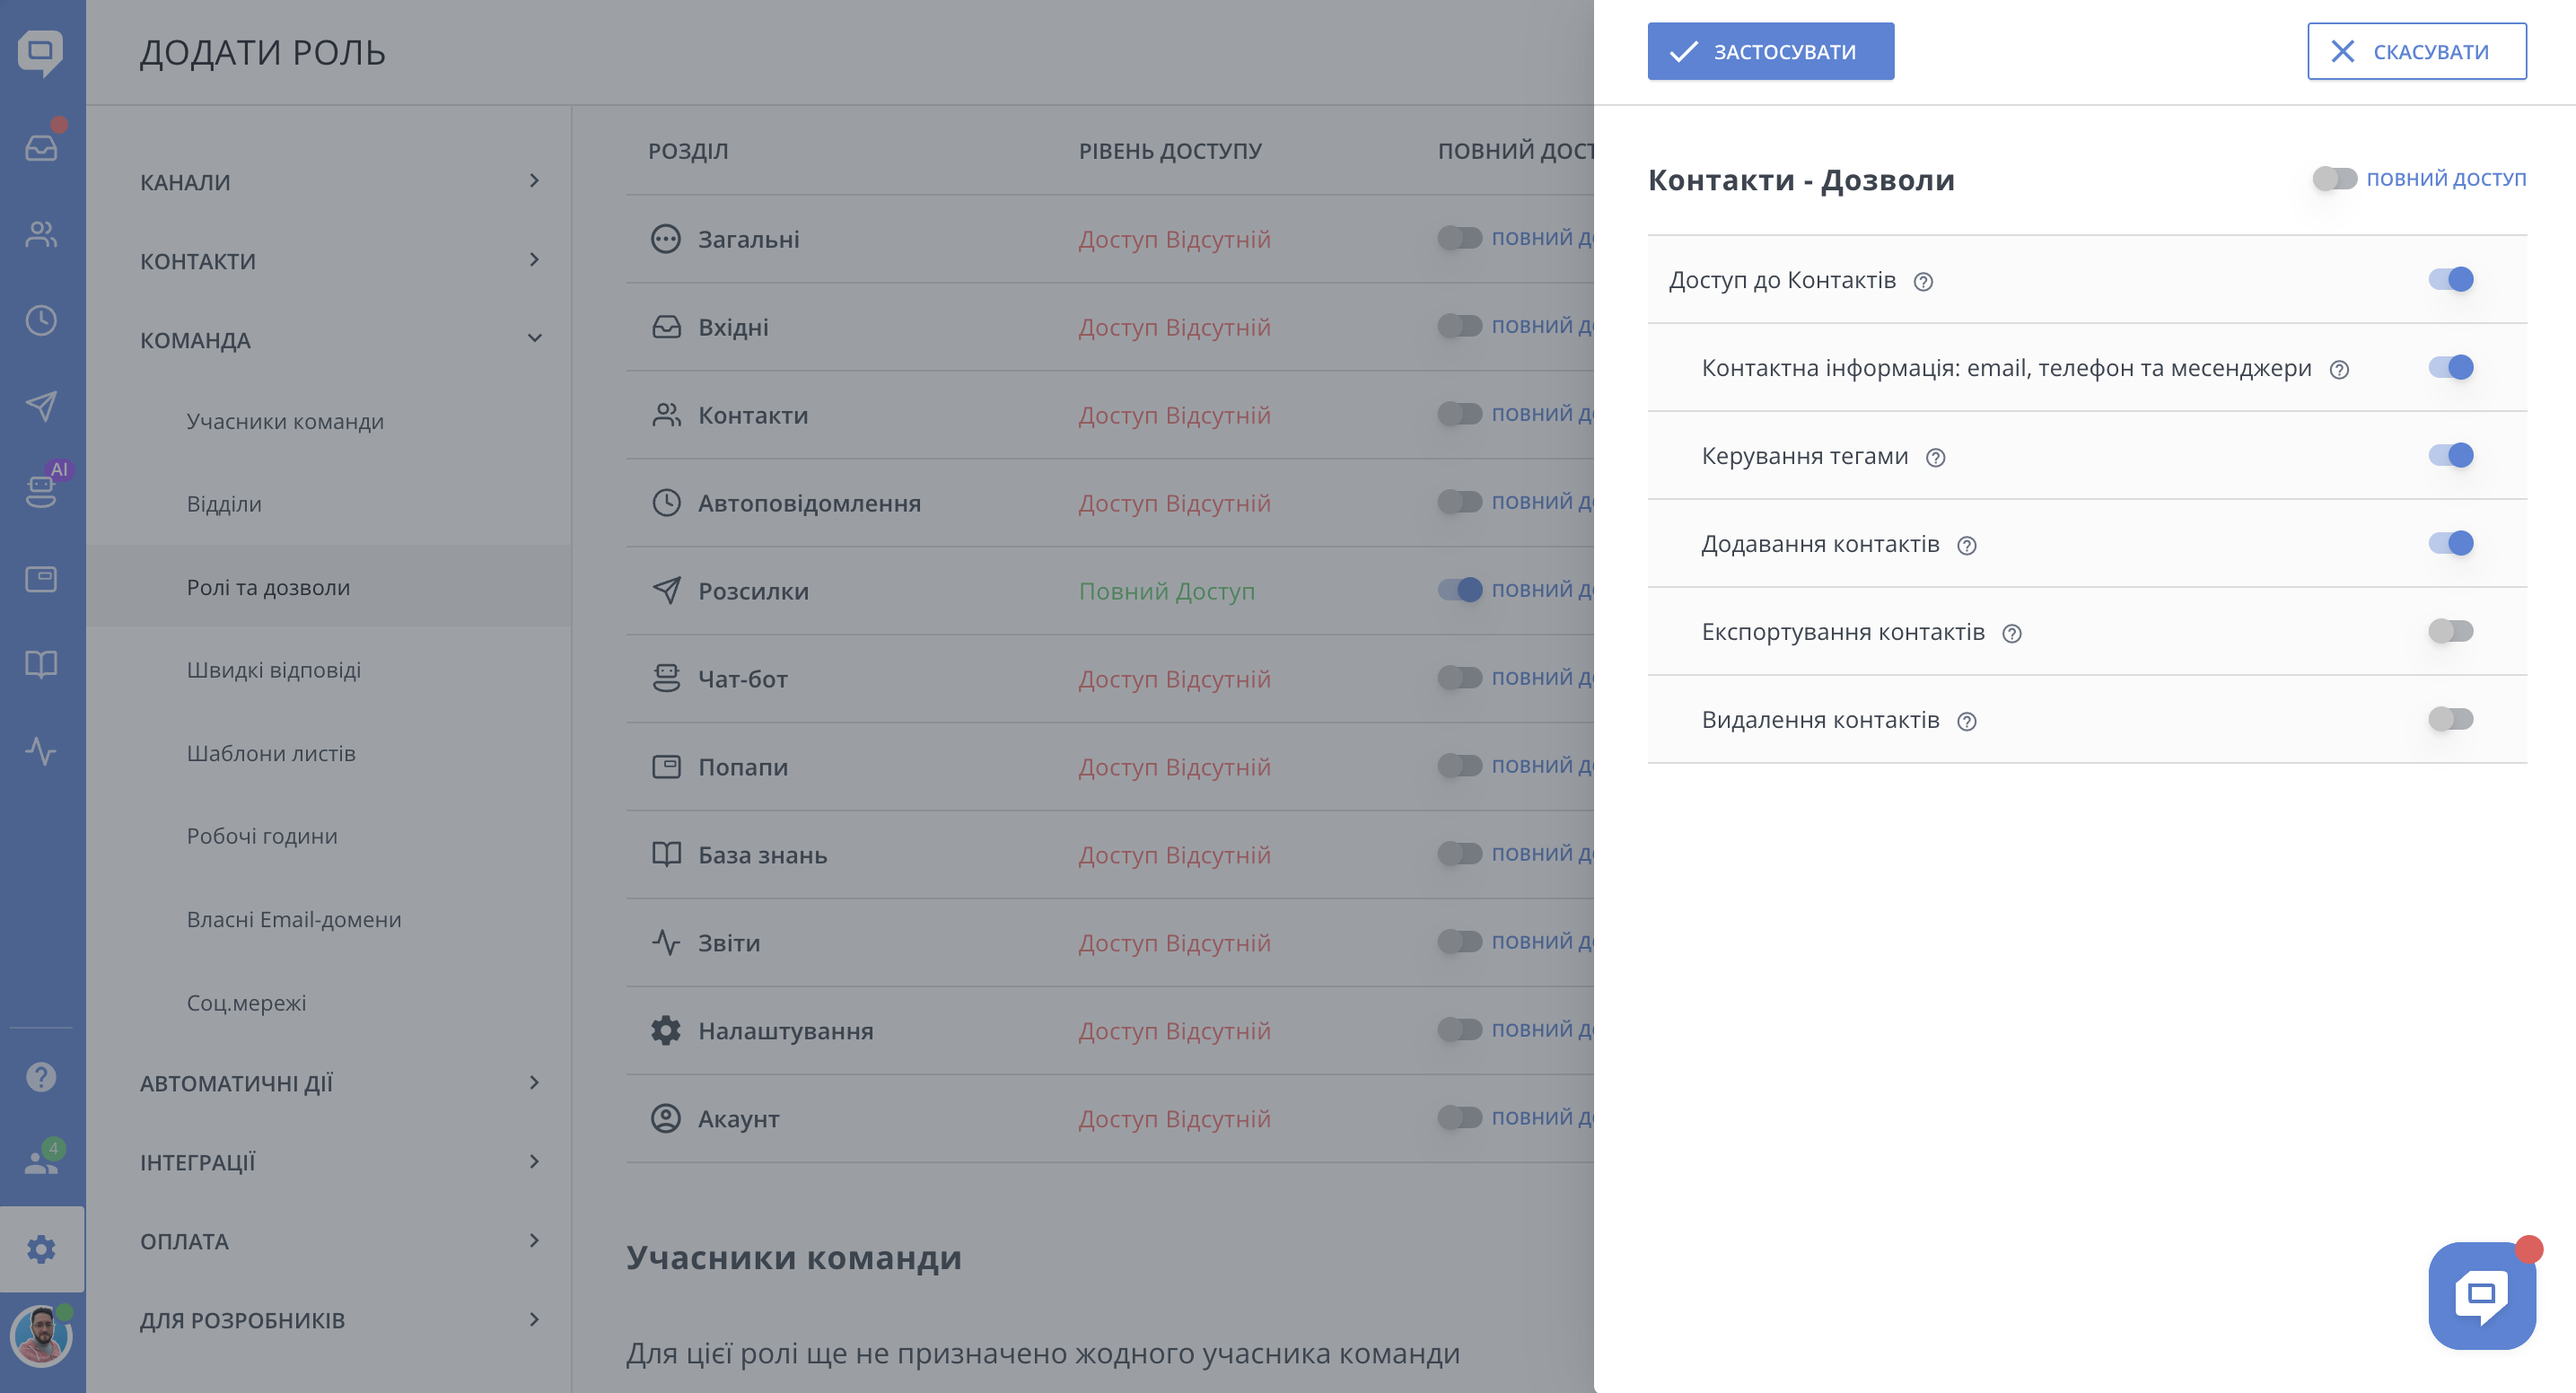Enable Експортування контактів toggle
The image size is (2576, 1393).
click(2450, 631)
